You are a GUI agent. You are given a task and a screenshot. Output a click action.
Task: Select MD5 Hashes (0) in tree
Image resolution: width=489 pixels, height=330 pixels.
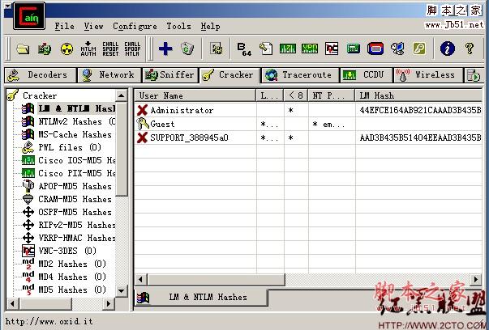pyautogui.click(x=72, y=290)
